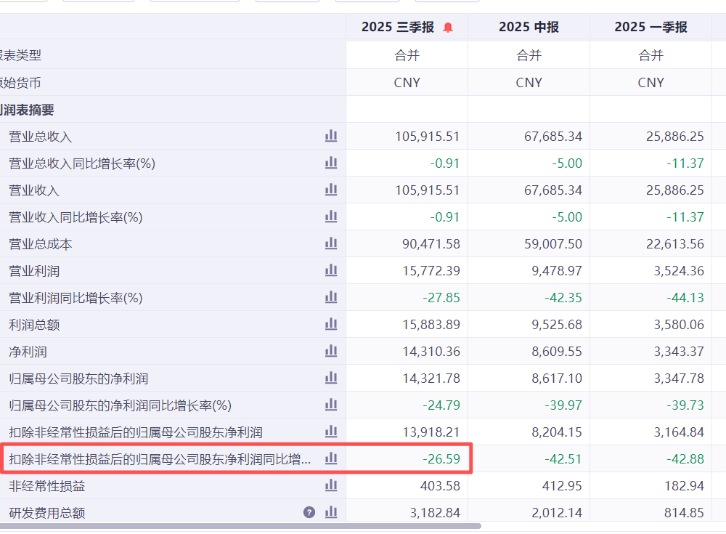
Task: Click the question mark help icon on 研发费用总额
Action: pyautogui.click(x=309, y=512)
